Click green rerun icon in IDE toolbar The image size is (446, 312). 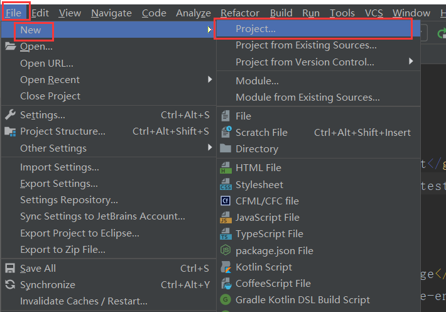point(442,33)
